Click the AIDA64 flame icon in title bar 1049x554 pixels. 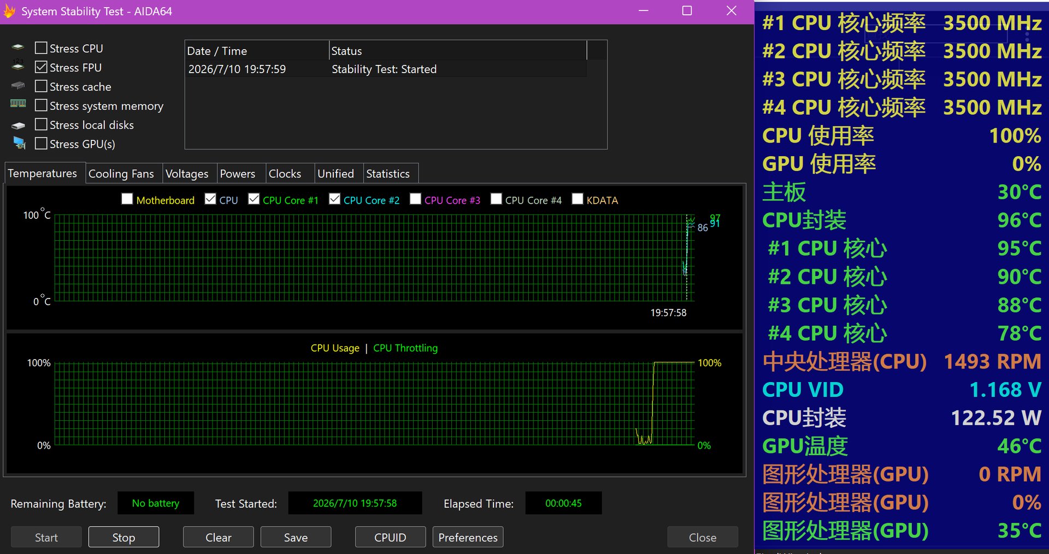click(x=9, y=11)
